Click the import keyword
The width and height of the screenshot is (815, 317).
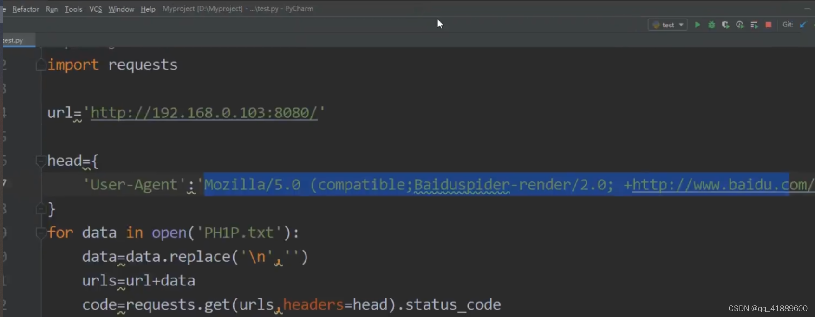pos(73,65)
